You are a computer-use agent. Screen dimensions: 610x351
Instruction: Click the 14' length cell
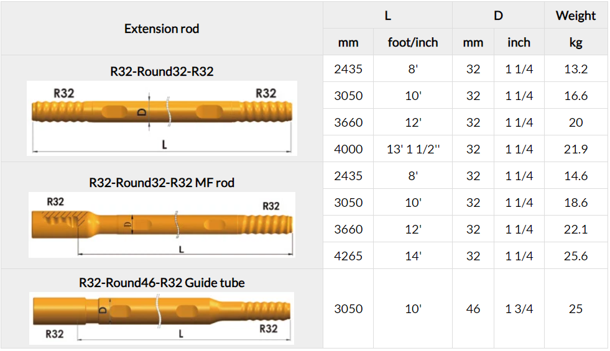(x=413, y=256)
